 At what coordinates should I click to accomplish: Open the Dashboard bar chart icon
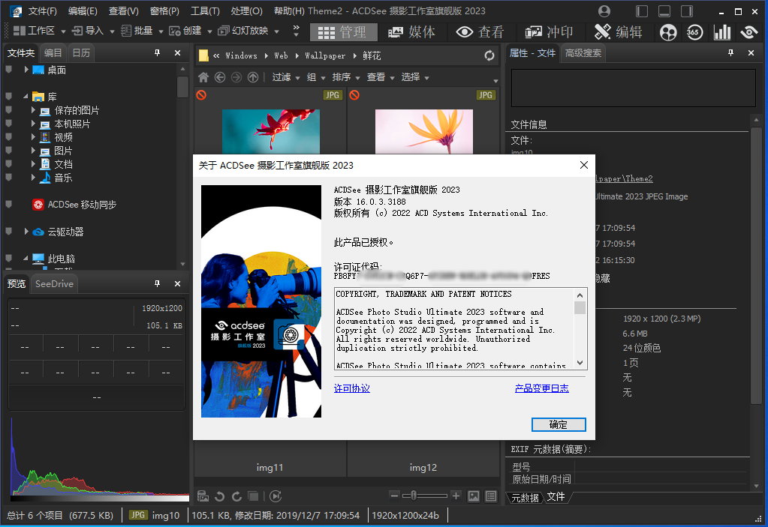tap(722, 32)
